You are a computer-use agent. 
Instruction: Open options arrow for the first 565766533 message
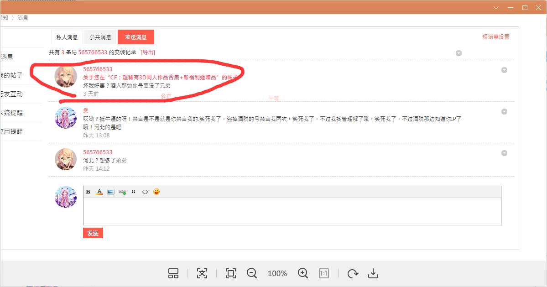point(504,70)
